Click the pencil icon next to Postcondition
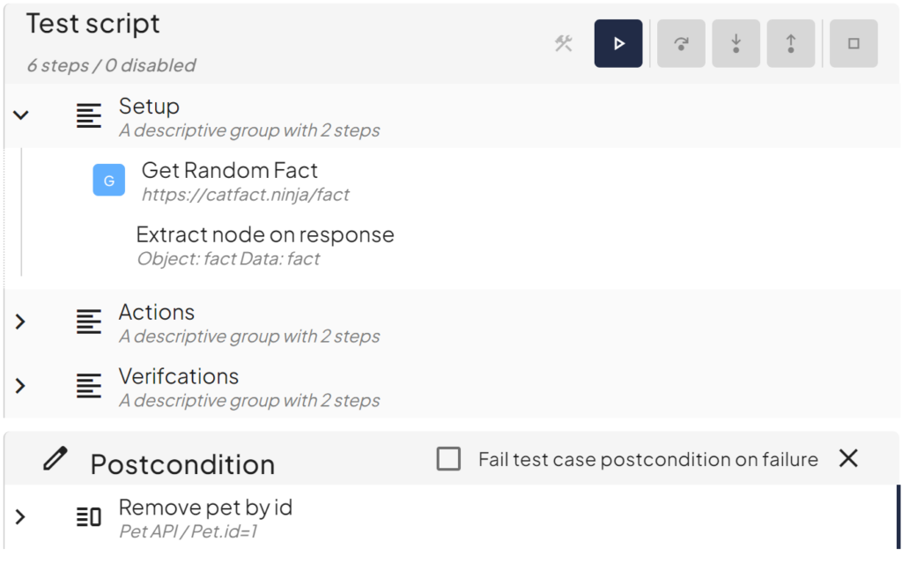 (55, 459)
